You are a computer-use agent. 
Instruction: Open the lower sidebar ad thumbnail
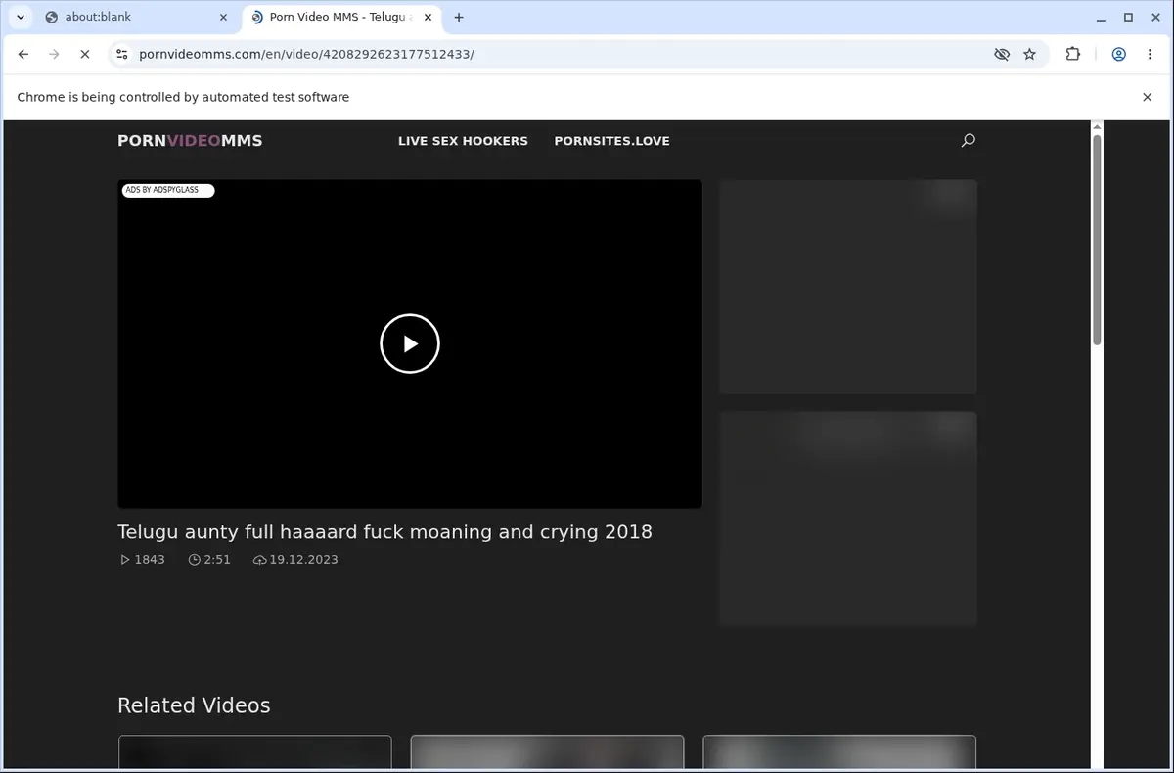[x=848, y=519]
